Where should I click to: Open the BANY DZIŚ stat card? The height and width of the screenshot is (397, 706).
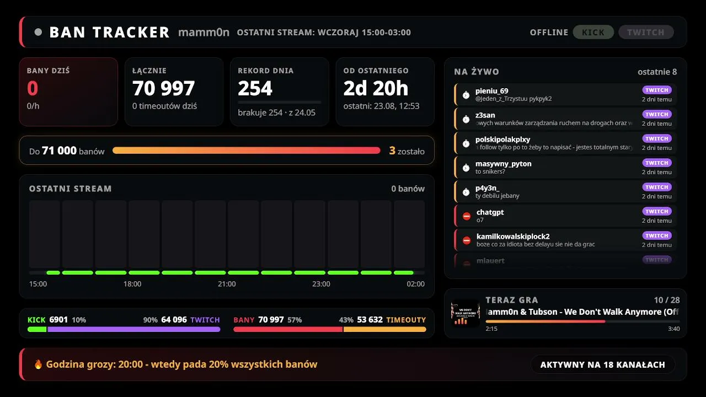point(68,92)
